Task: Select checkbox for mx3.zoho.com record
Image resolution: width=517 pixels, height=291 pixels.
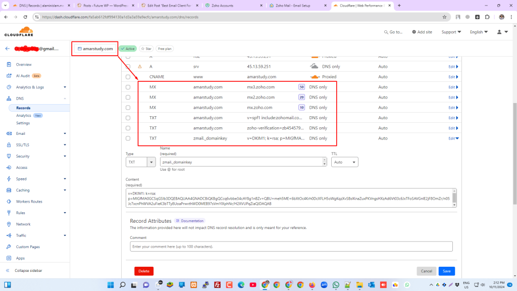Action: (128, 87)
